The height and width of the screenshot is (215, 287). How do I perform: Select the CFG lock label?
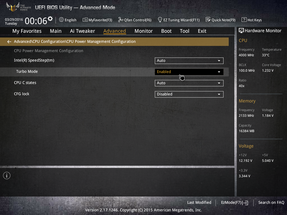pos(22,94)
